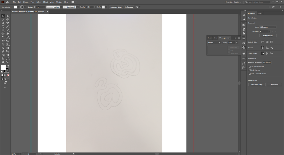Open the Effect menu
The height and width of the screenshot is (155, 284).
(45, 2)
